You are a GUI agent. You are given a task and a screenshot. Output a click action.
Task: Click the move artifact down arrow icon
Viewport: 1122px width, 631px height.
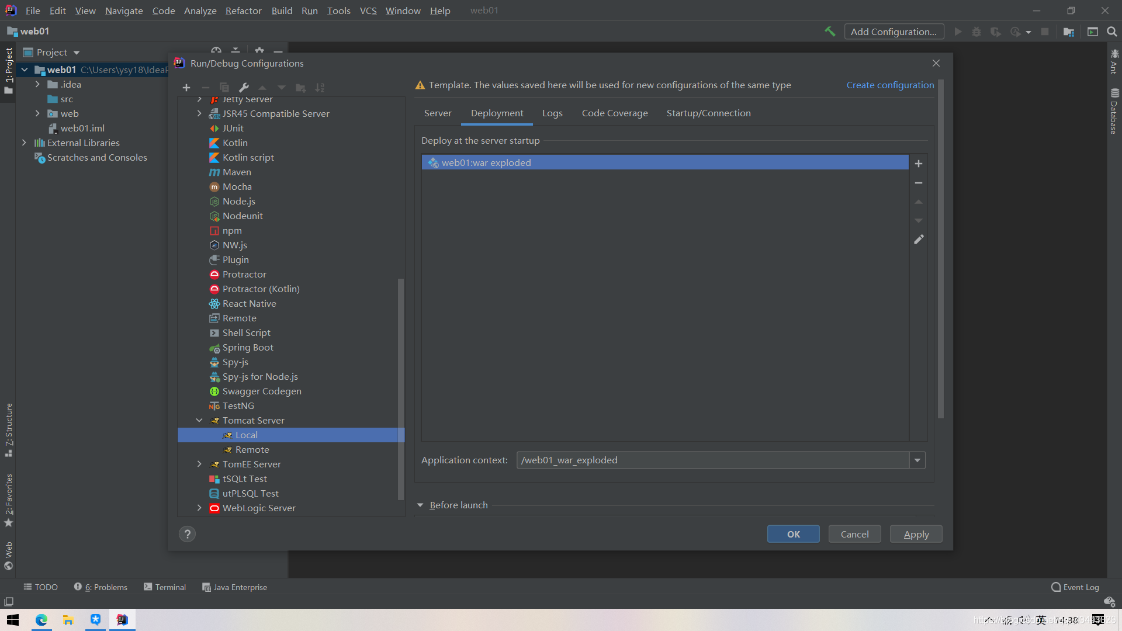pyautogui.click(x=919, y=221)
